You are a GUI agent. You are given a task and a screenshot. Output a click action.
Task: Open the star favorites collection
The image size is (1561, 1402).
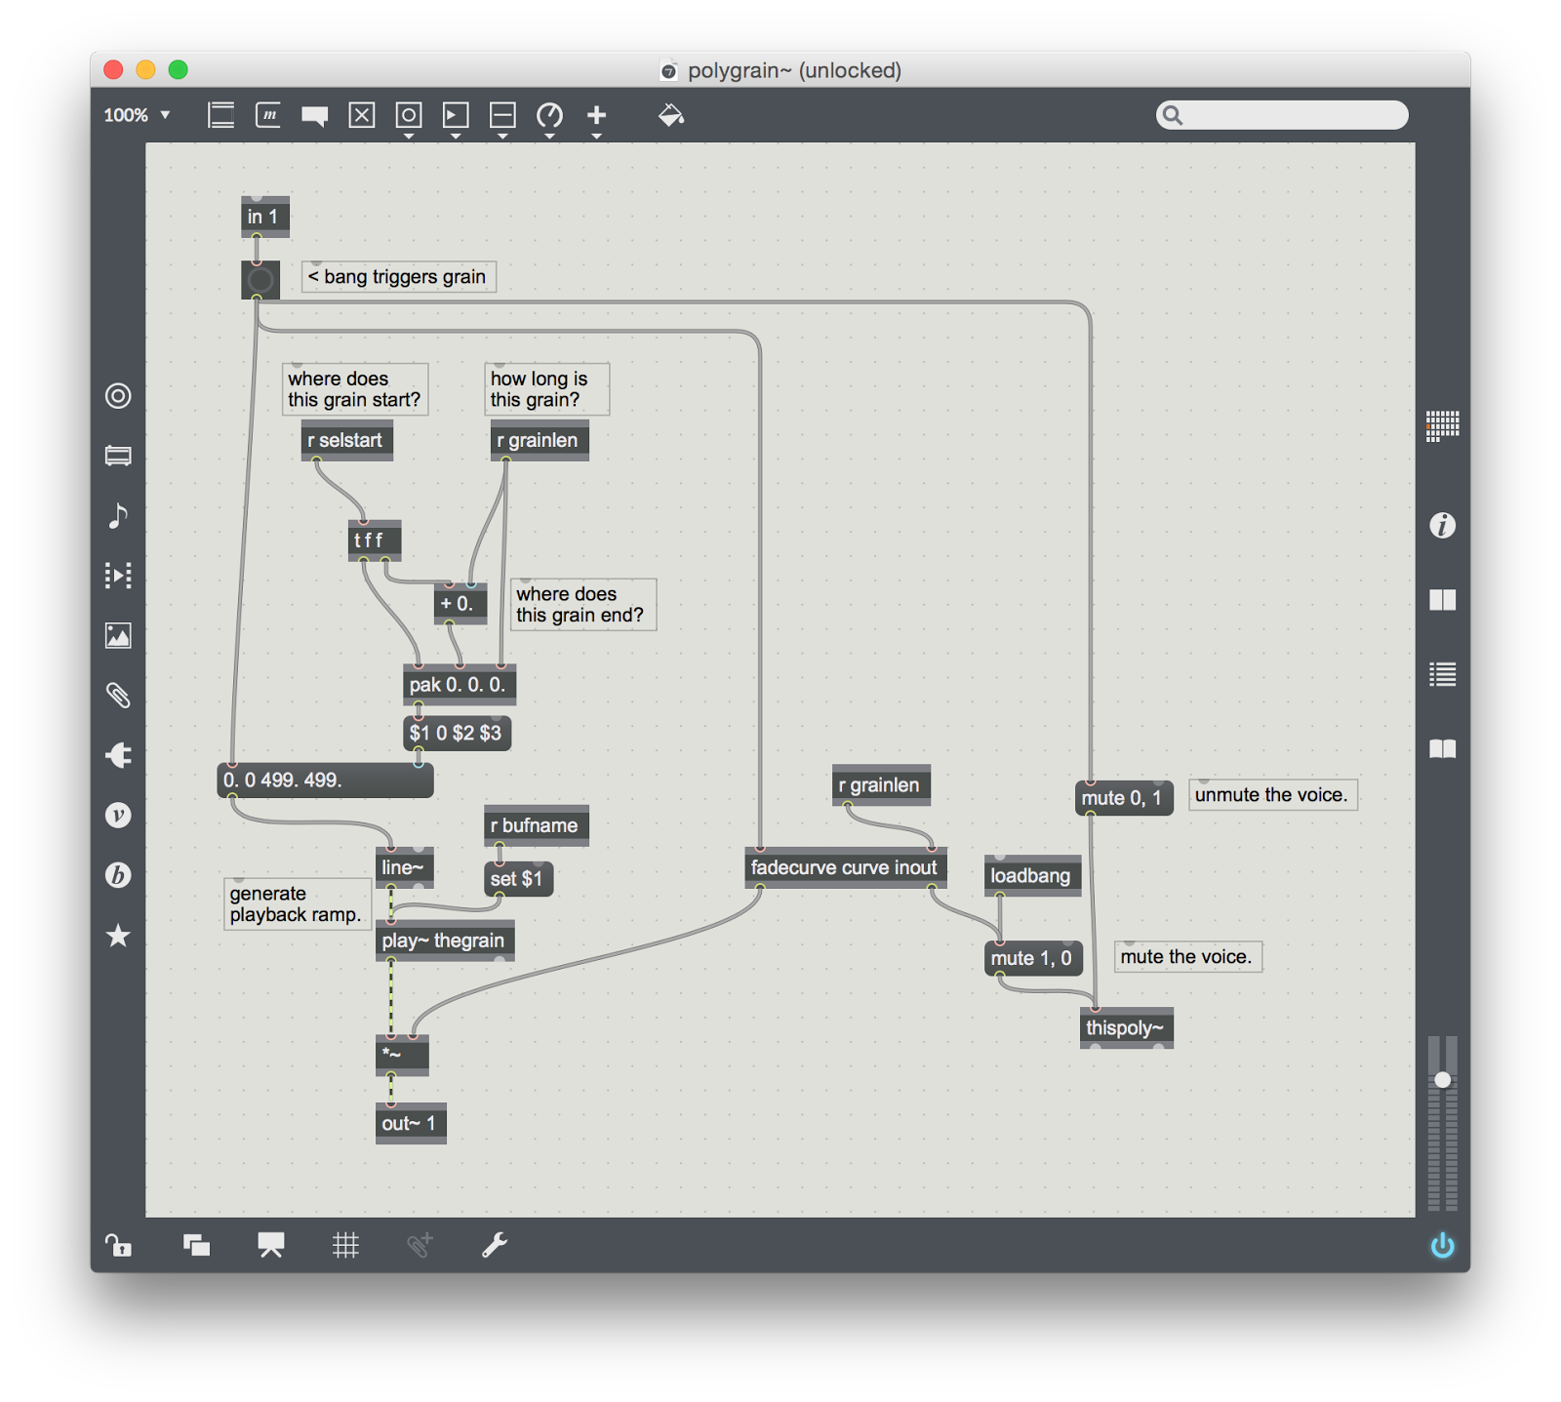(118, 935)
